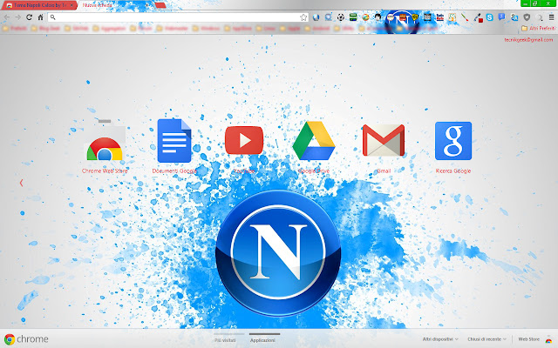Click the Skype extension icon
Screen dimensions: 558x348
pos(490,17)
